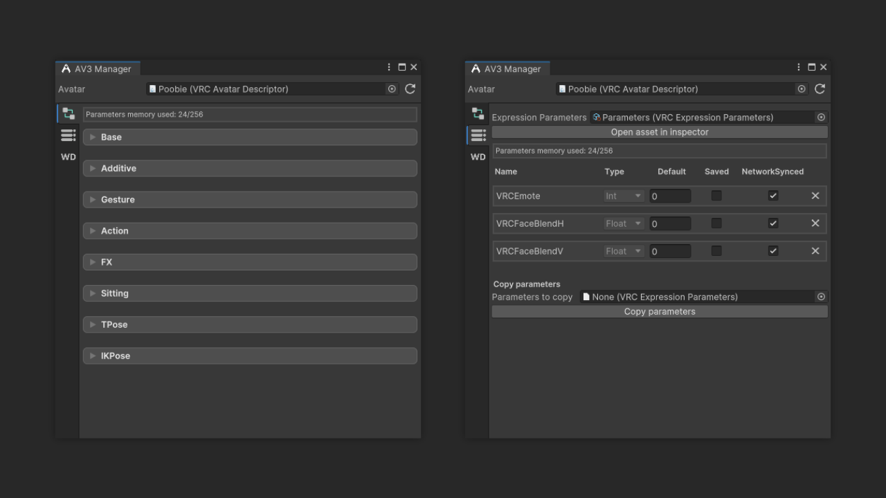
Task: Close the left AV3 Manager window
Action: [x=413, y=67]
